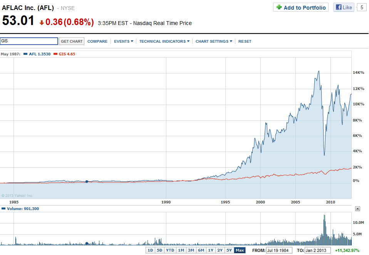This screenshot has width=369, height=255.
Task: Click the AFL 1.3530 legend label
Action: pos(40,54)
